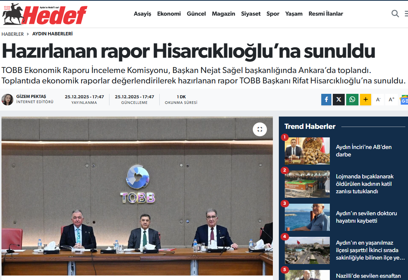Open the hamburger menu icon
The width and height of the screenshot is (408, 280).
pyautogui.click(x=406, y=14)
